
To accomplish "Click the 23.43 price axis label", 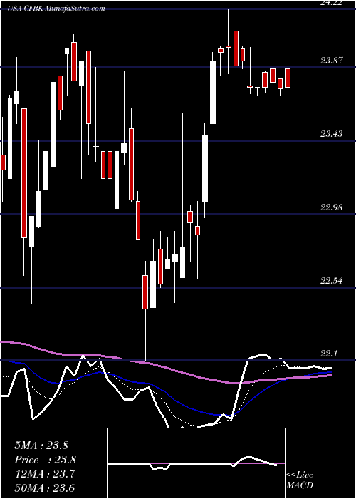I will (x=333, y=134).
